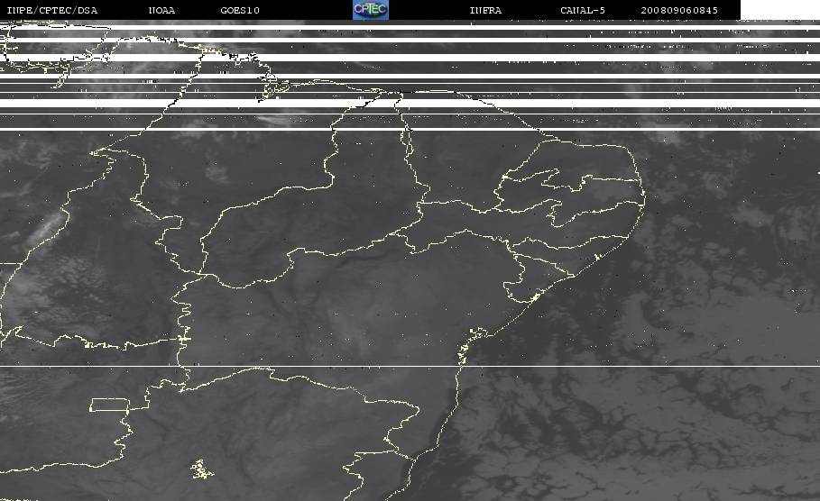Click the thin horizontal line crossing lower map
The image size is (820, 501).
coord(410,366)
